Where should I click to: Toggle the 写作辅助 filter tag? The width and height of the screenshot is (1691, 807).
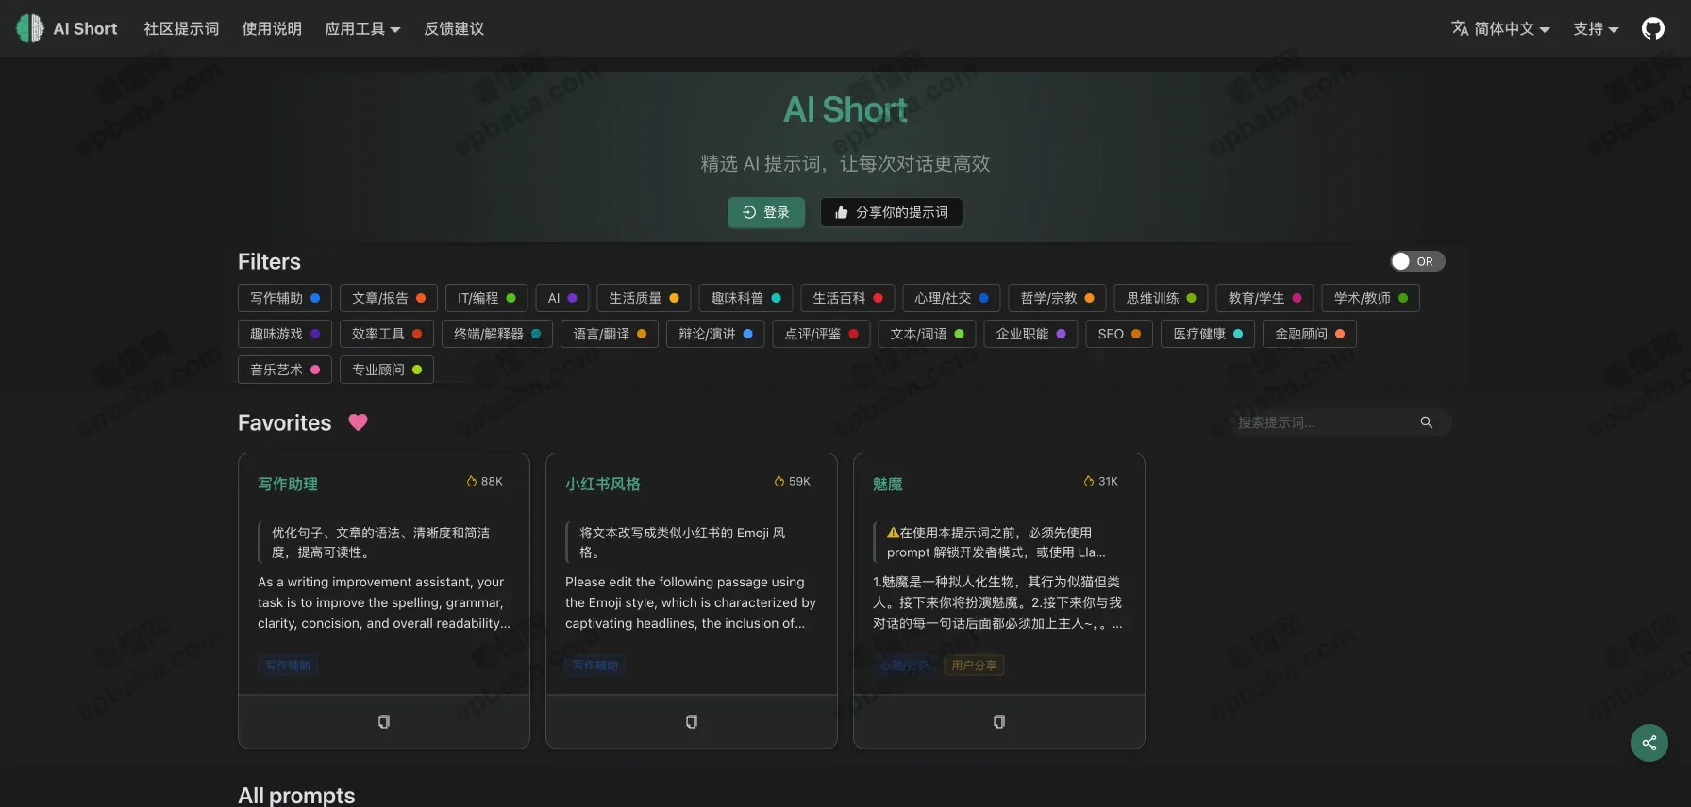click(285, 298)
